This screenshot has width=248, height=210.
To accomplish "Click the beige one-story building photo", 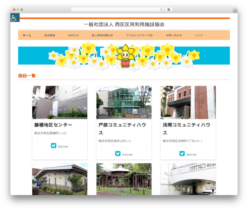I will 60,179.
